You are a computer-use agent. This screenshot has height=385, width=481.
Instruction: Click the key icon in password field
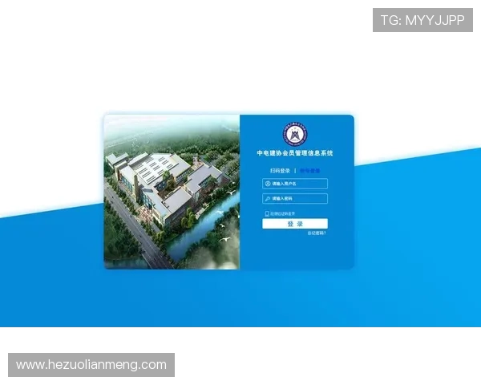point(267,198)
